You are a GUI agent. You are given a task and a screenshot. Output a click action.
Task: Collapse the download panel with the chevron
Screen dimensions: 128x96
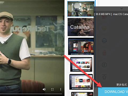[122, 9]
